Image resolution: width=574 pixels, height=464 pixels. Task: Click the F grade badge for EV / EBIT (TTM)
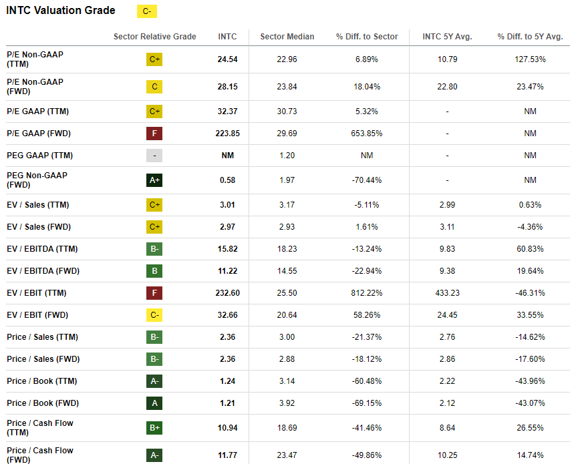coord(154,293)
